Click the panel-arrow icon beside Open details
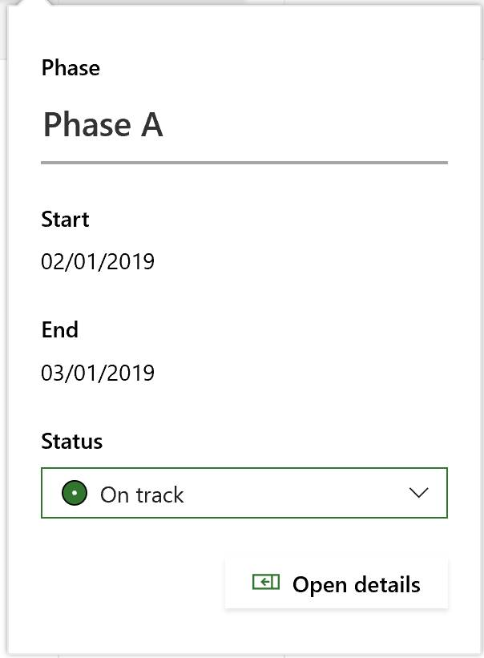Viewport: 484px width, 658px height. pos(266,582)
